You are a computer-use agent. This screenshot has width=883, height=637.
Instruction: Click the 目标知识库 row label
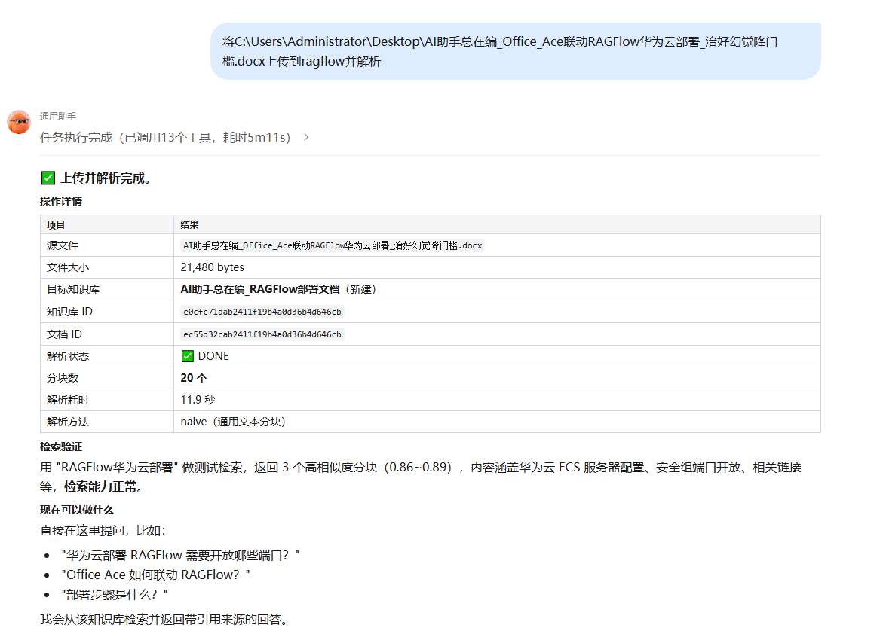click(73, 290)
